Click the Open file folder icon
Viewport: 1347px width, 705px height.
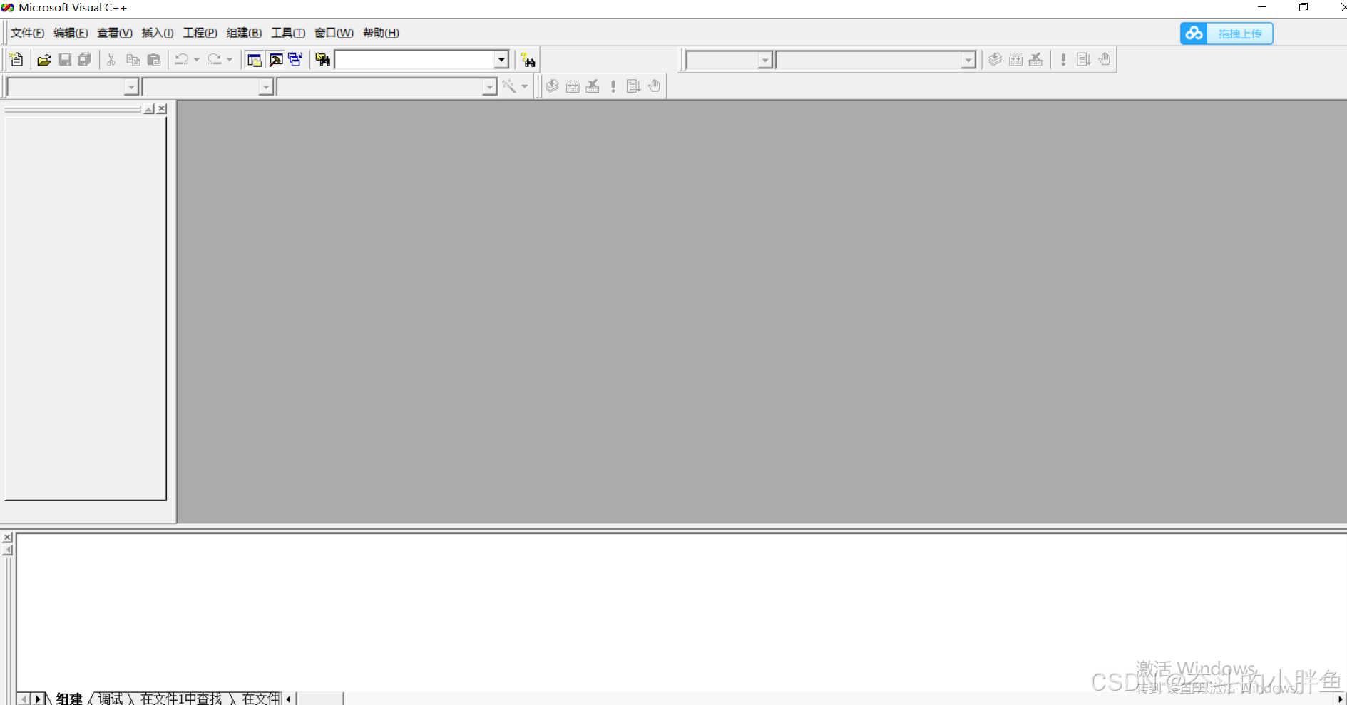coord(44,60)
